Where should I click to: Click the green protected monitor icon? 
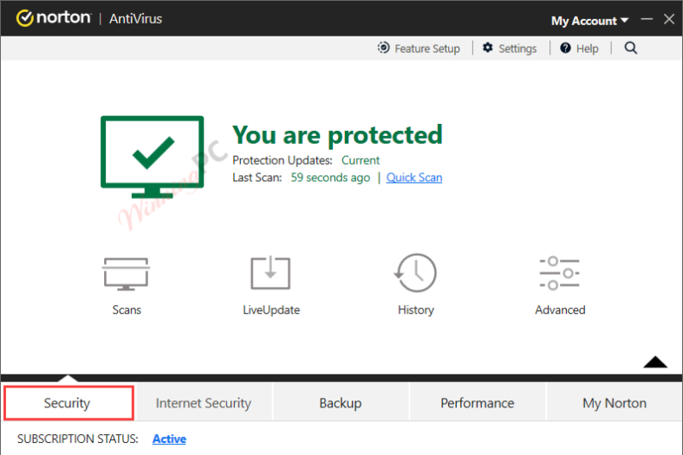point(152,156)
